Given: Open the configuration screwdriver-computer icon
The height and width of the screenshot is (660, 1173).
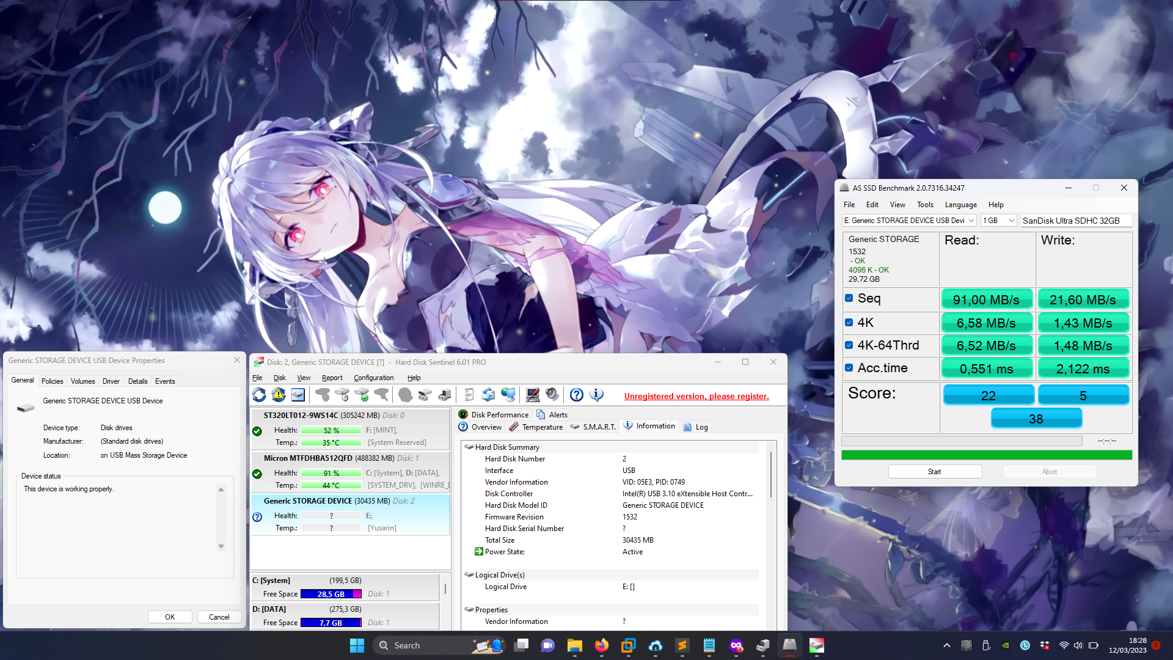Looking at the screenshot, I should (533, 395).
